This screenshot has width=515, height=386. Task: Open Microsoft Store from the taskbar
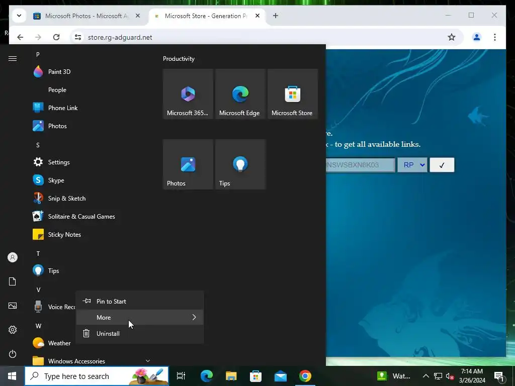click(256, 376)
